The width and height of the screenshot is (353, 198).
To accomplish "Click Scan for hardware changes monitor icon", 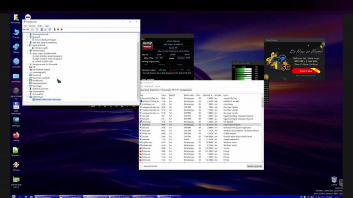I will (50, 29).
